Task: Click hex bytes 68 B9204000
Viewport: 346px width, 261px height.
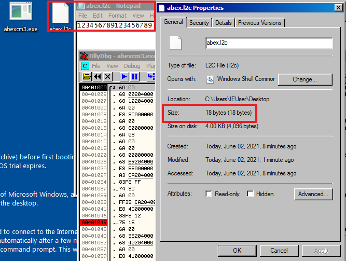Action: 136,162
